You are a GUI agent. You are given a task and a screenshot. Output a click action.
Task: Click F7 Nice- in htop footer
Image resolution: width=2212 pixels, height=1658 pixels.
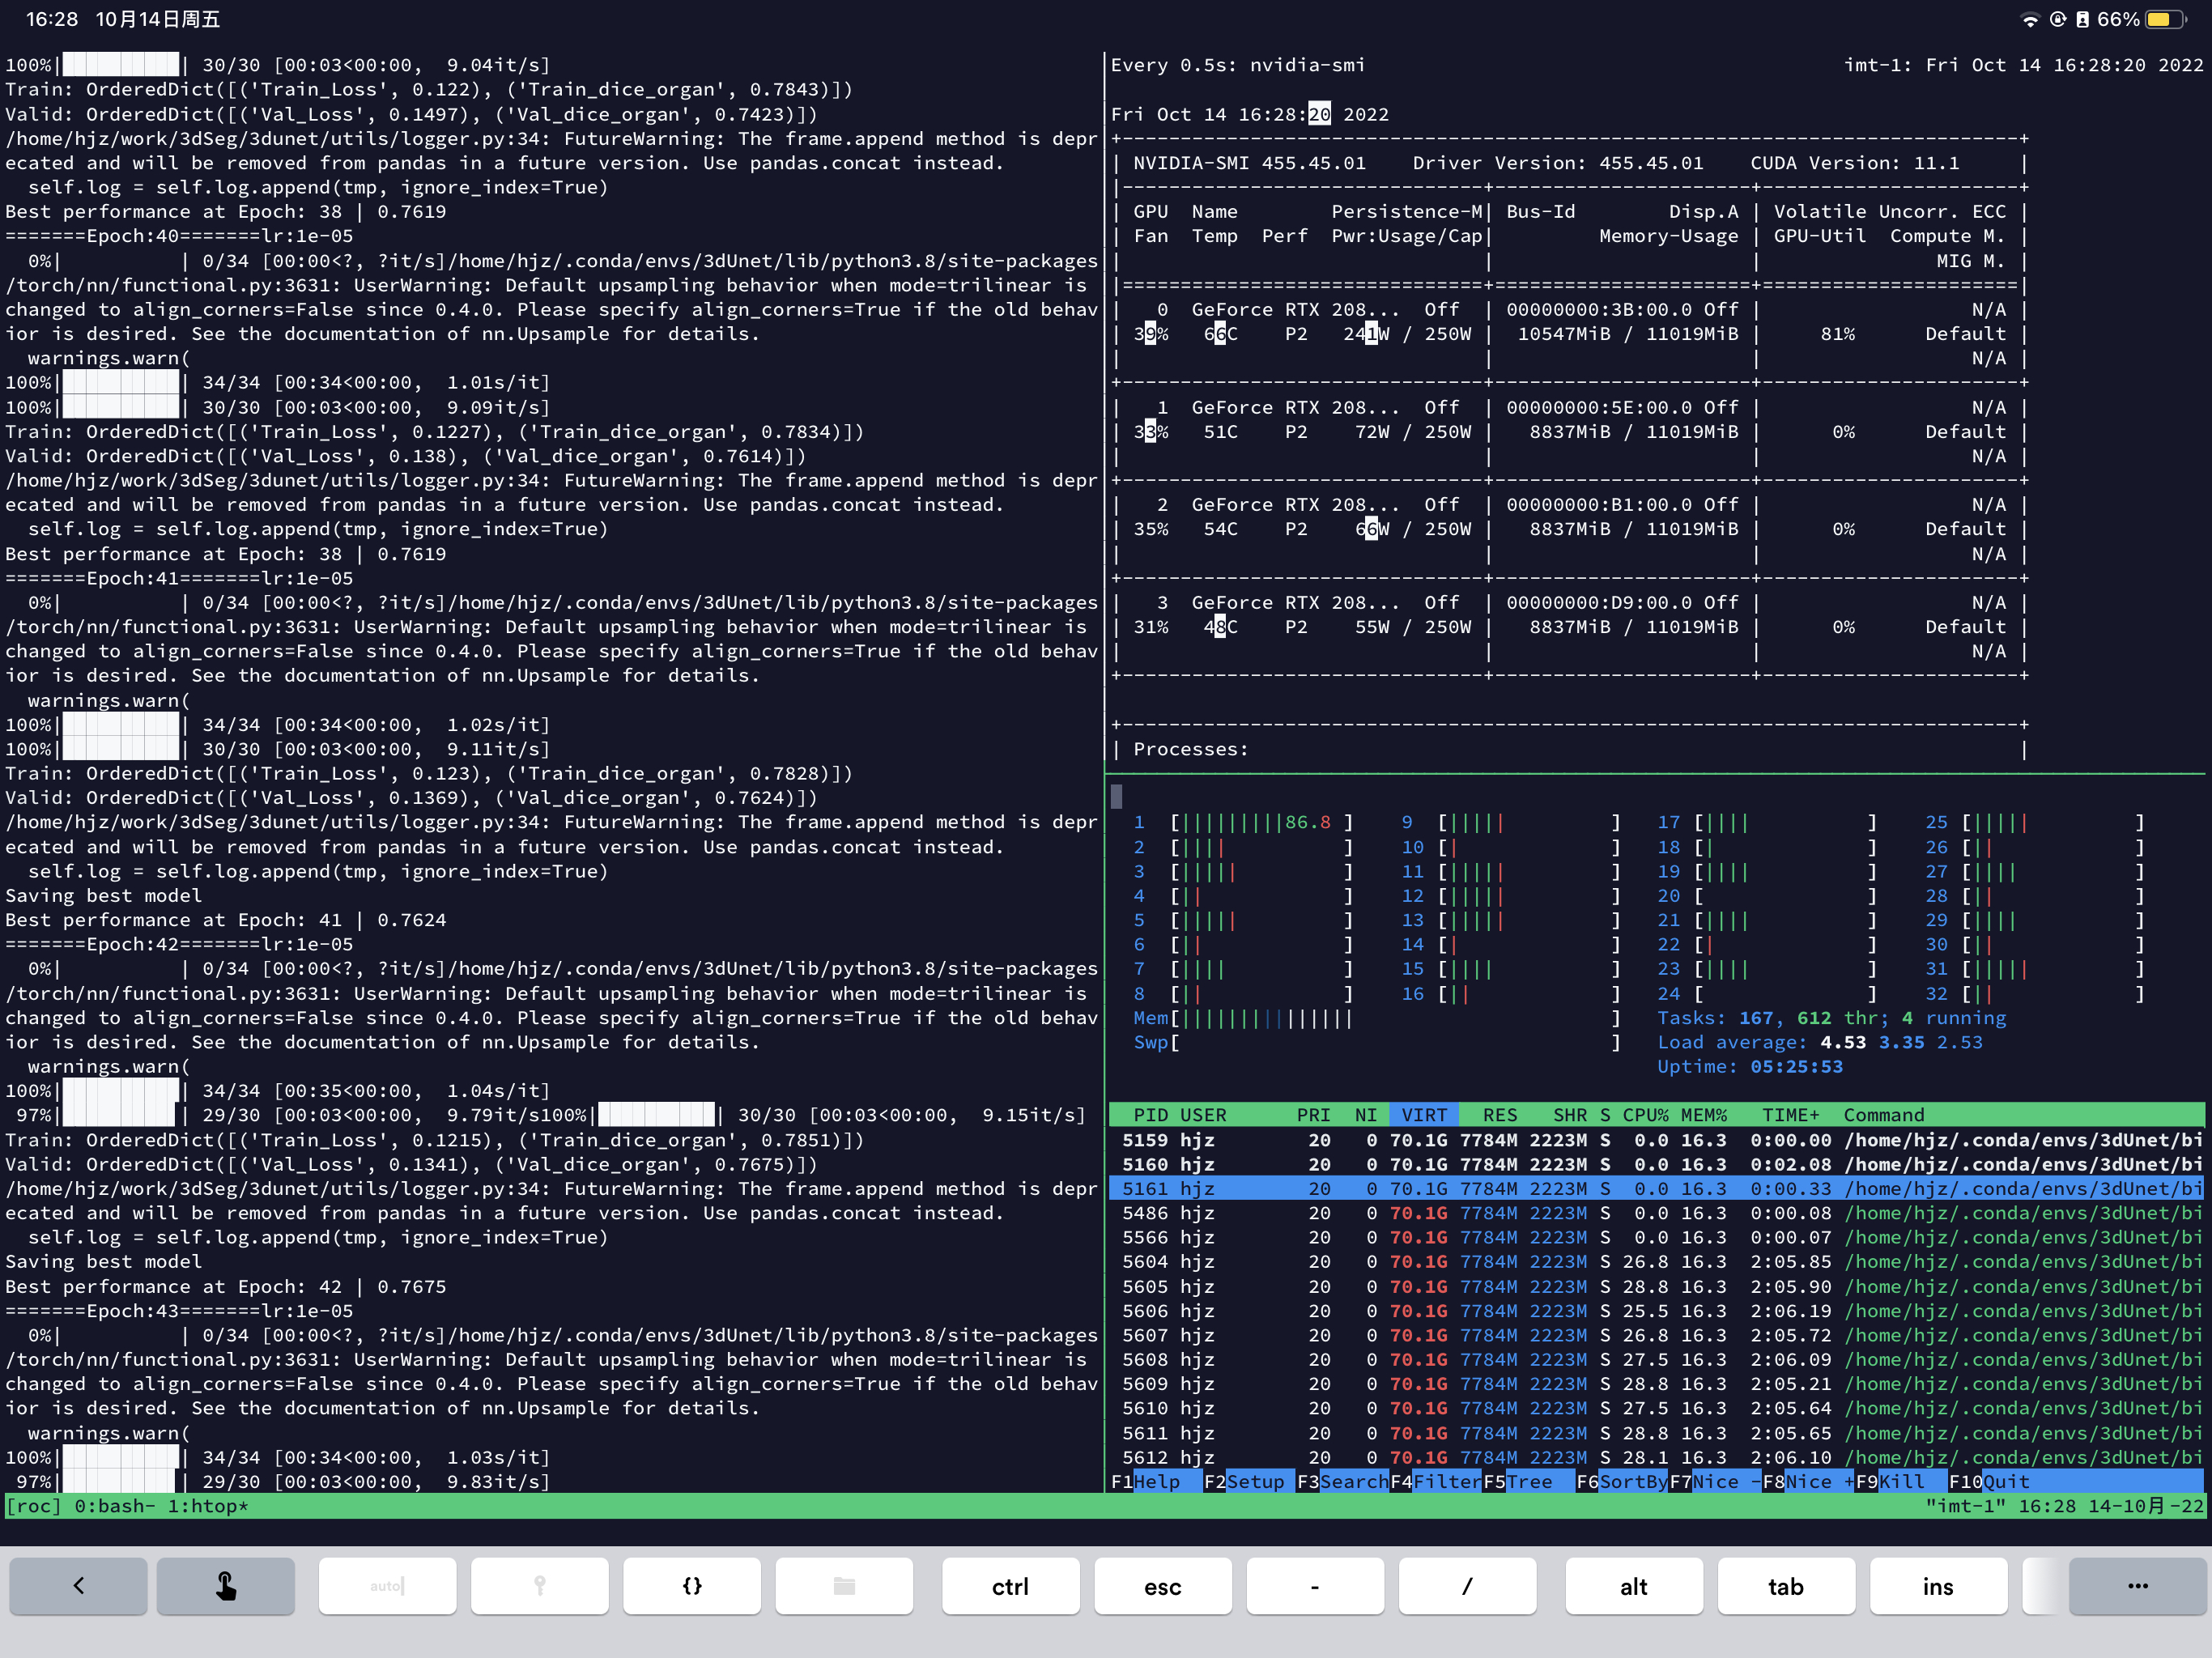click(1715, 1481)
